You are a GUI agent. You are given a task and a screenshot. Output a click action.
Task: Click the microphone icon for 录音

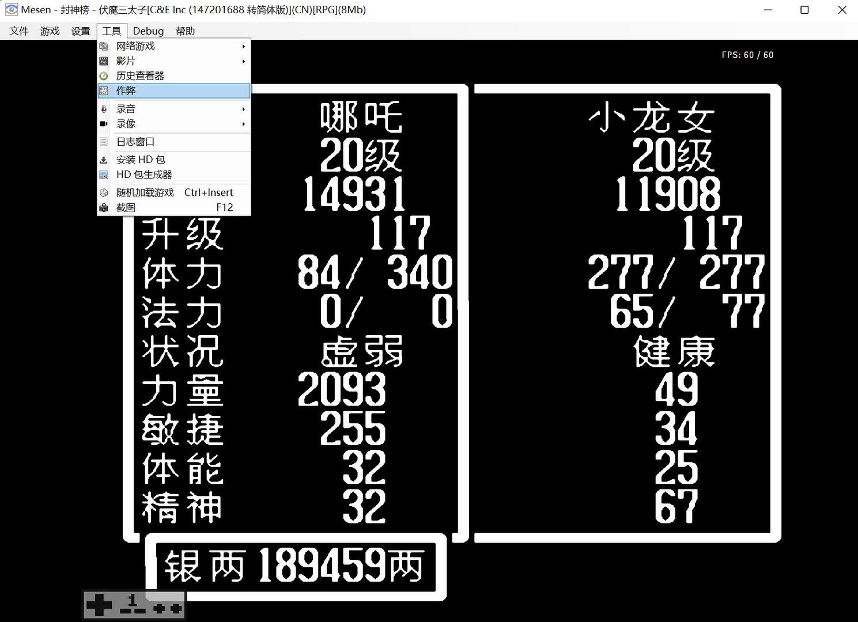pos(104,108)
